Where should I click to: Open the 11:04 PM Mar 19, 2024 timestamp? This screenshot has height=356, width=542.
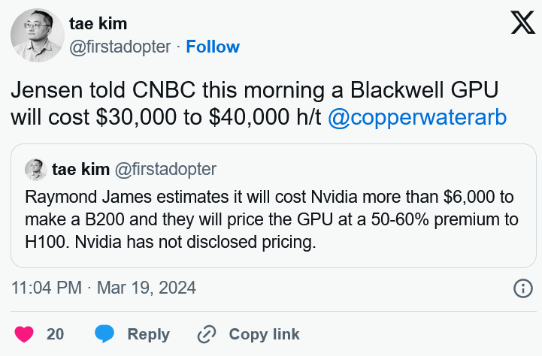click(104, 288)
